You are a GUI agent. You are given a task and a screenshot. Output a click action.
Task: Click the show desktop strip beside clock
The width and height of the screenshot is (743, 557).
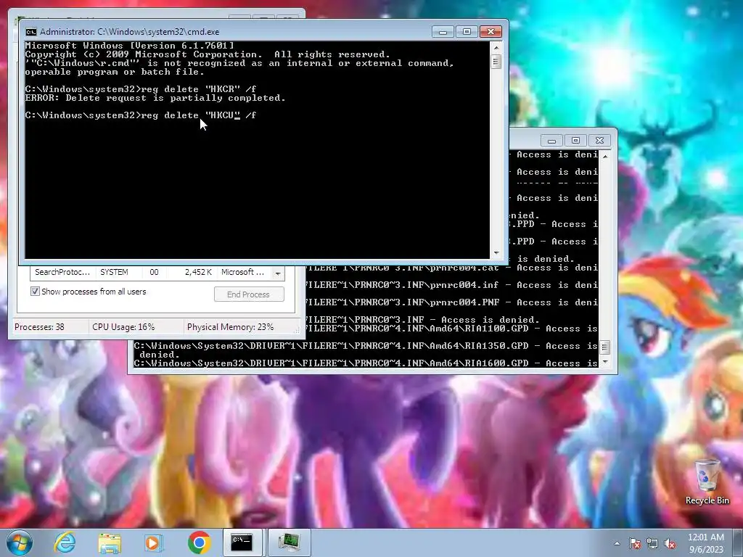point(739,542)
